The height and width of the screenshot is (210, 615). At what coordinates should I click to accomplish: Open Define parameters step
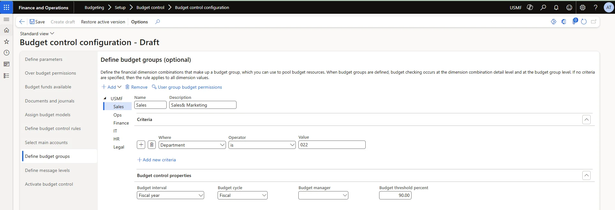coord(44,59)
